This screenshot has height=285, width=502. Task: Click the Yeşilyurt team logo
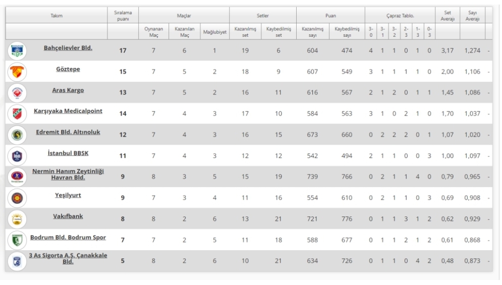pos(17,198)
